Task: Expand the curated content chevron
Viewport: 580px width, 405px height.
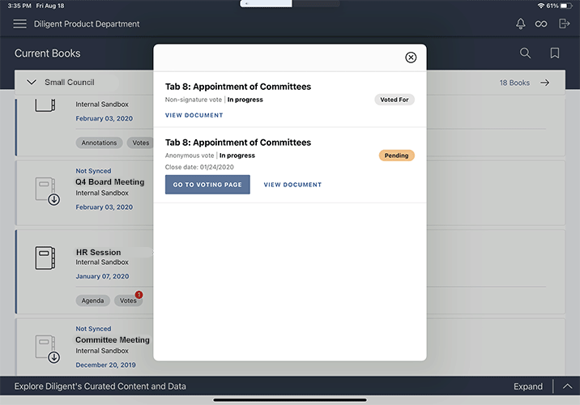Action: 566,386
